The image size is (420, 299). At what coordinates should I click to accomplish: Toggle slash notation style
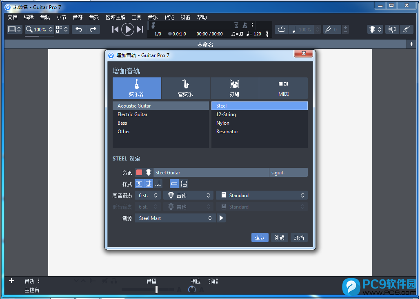coord(158,184)
